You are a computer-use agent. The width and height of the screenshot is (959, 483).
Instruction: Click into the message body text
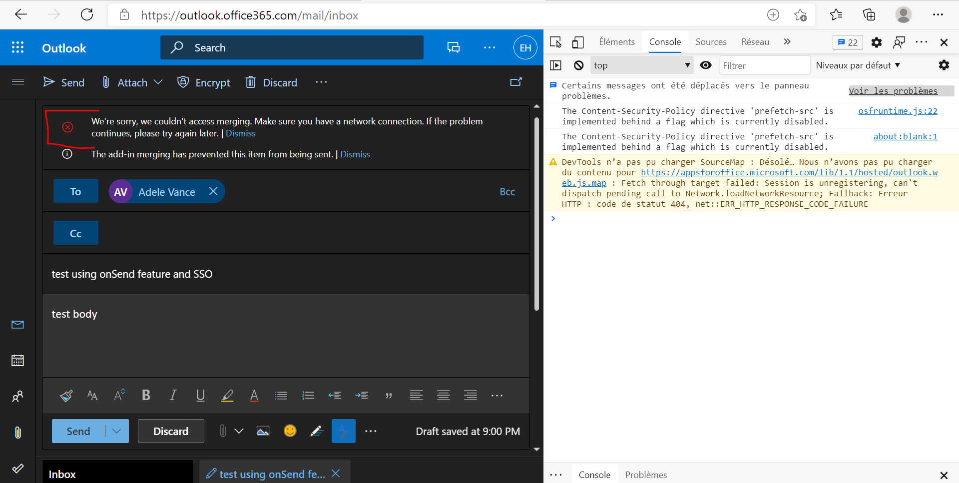tap(74, 314)
